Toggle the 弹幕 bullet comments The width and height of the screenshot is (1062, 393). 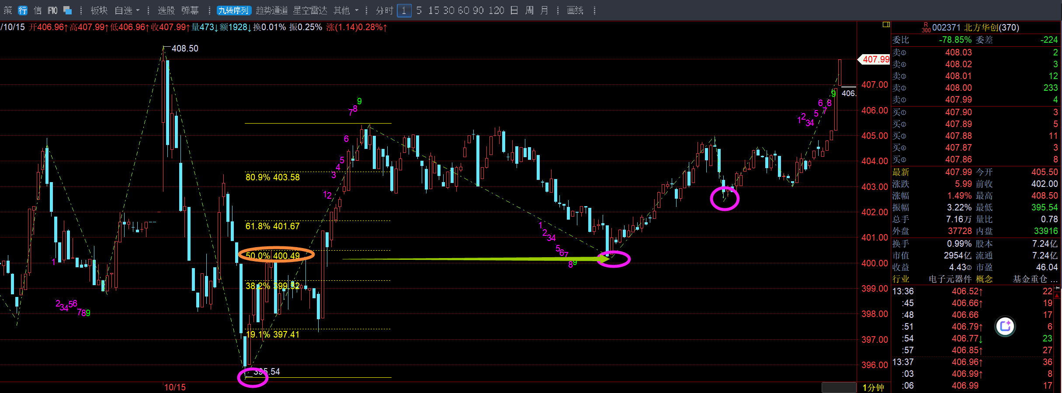point(190,10)
